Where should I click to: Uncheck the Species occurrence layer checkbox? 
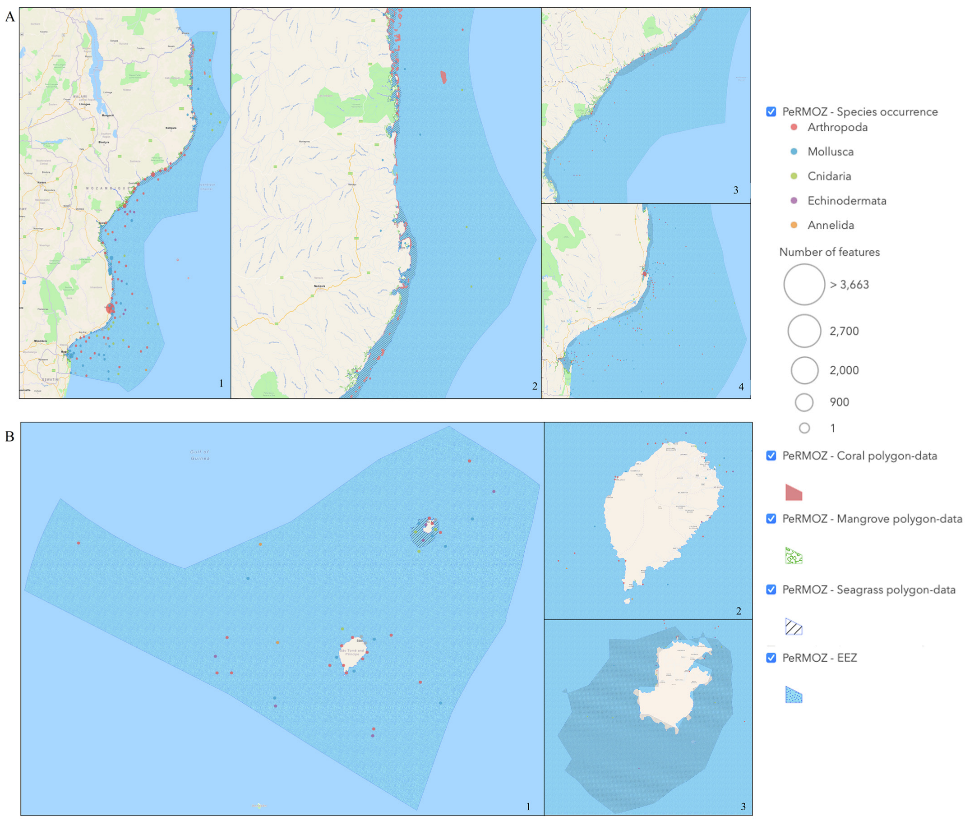(x=771, y=112)
